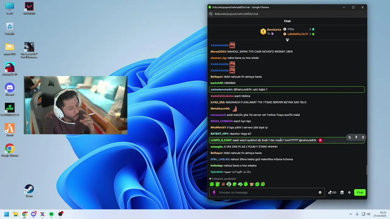Click username 1q2z3e4r in chat
Viewport: 390px width, 219px height.
point(217,172)
